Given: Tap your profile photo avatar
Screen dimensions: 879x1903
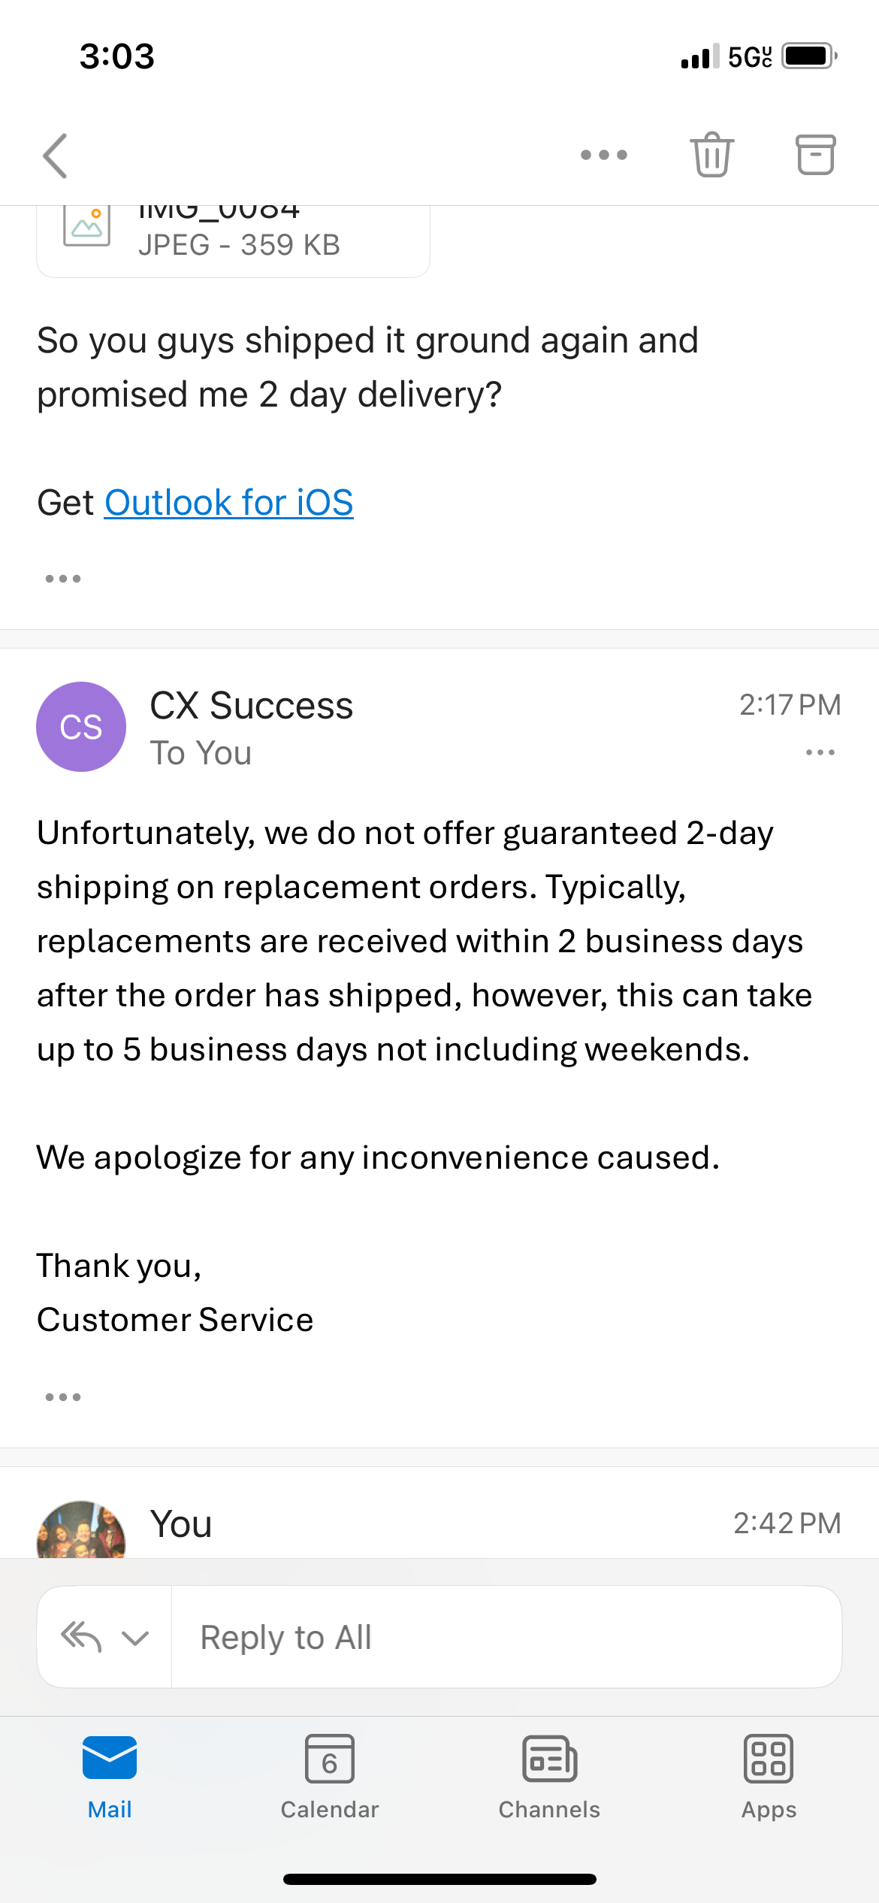Looking at the screenshot, I should [81, 1530].
